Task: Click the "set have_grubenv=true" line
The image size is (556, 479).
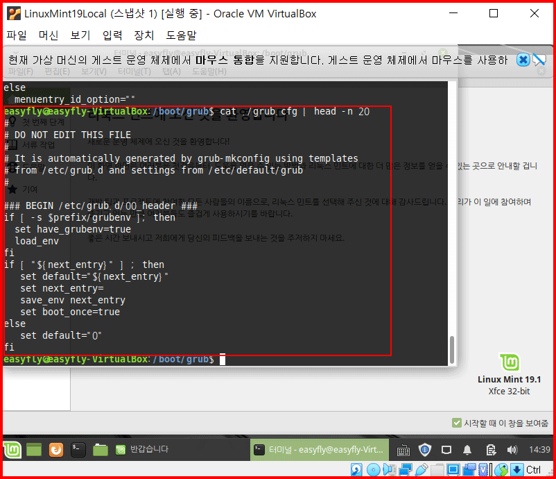Action: 73,229
